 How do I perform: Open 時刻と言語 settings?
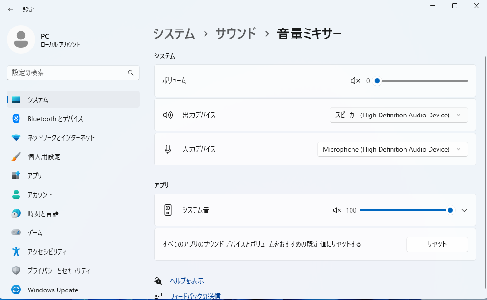pyautogui.click(x=43, y=214)
